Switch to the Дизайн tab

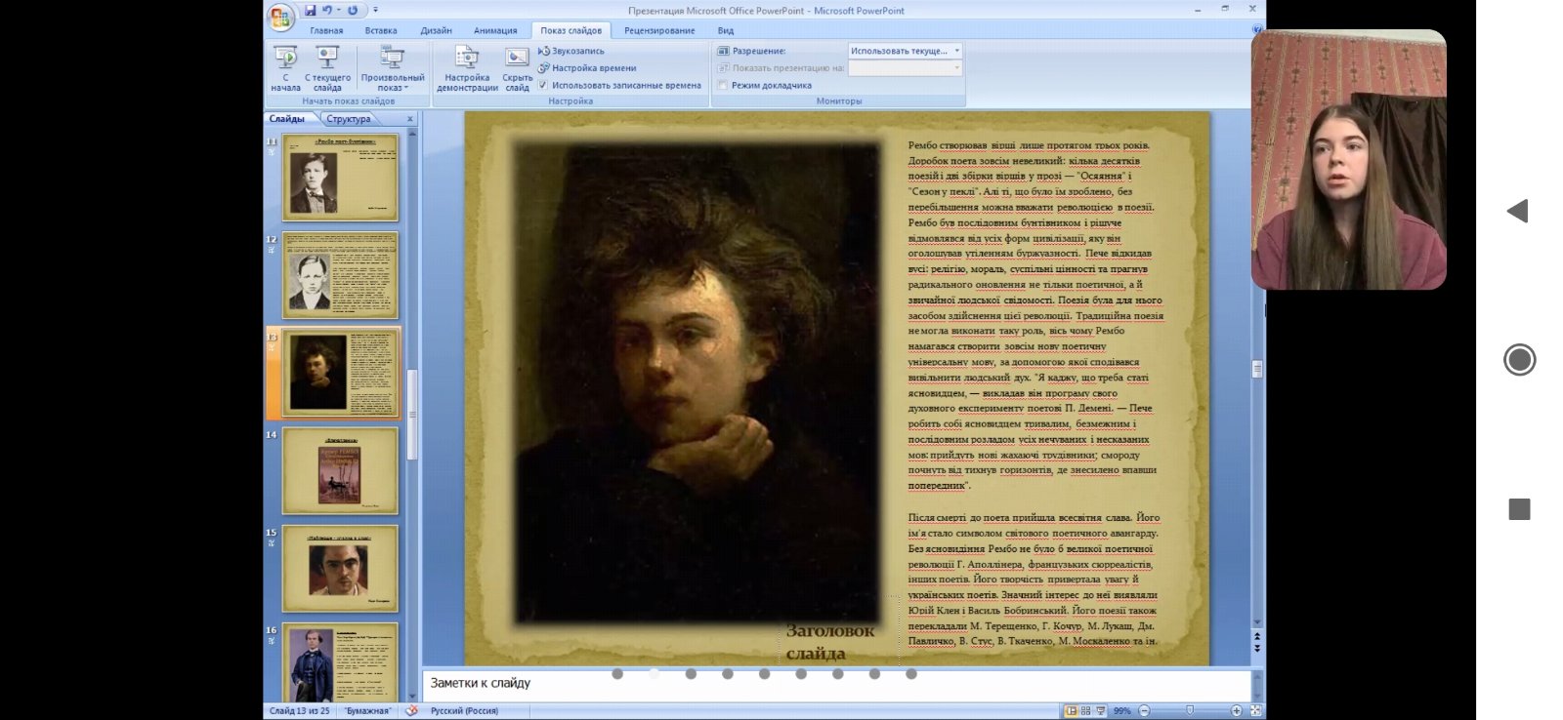tap(436, 30)
